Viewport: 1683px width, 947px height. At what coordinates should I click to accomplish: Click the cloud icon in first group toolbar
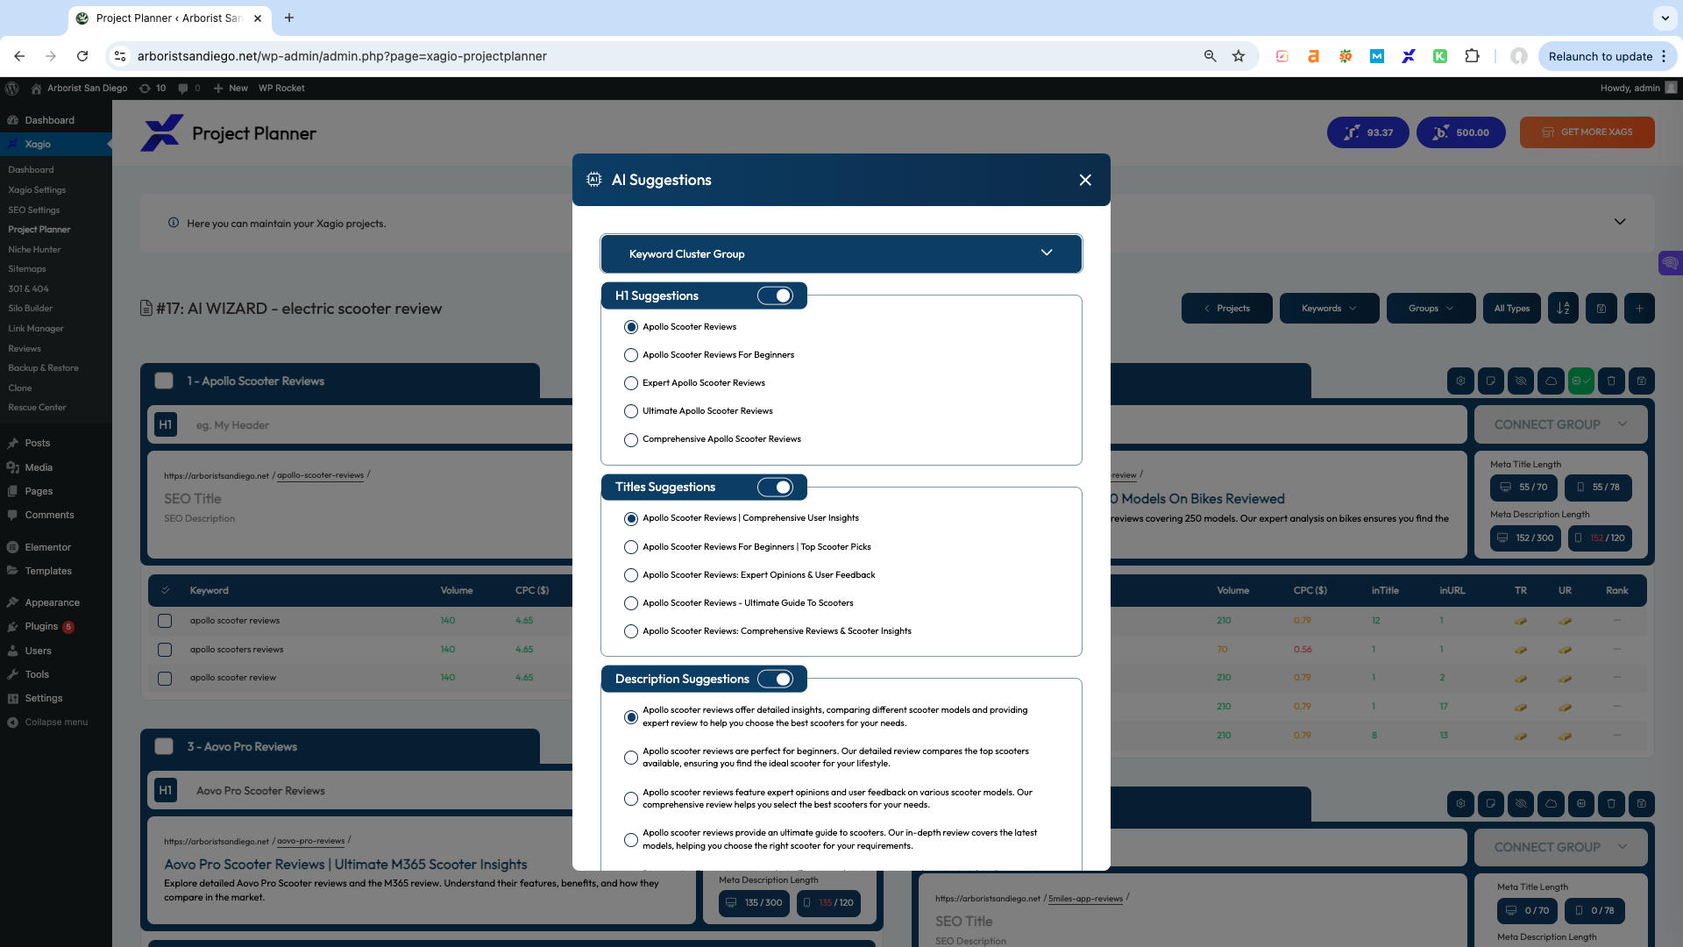(1551, 381)
